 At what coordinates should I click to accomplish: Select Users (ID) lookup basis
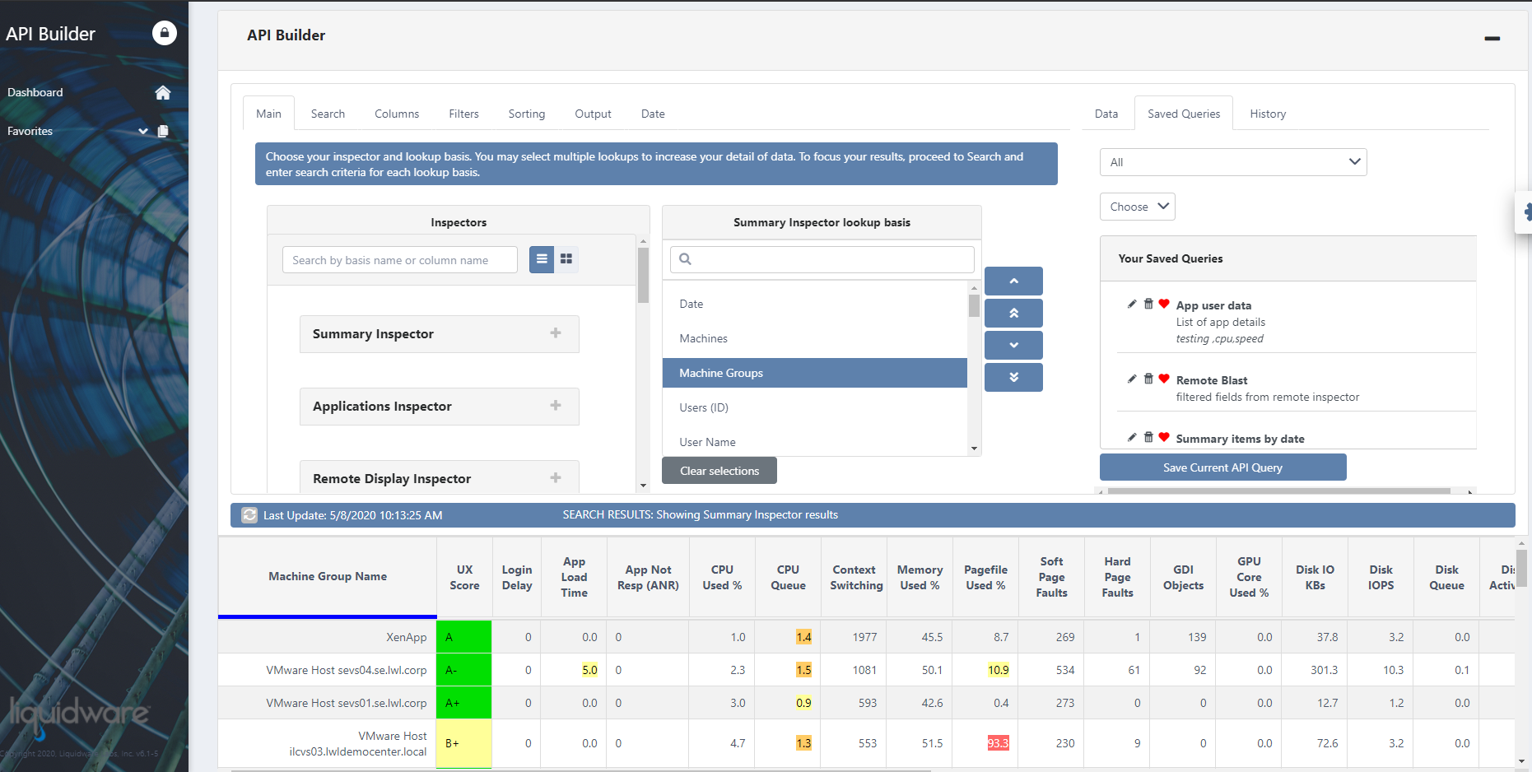pos(815,407)
